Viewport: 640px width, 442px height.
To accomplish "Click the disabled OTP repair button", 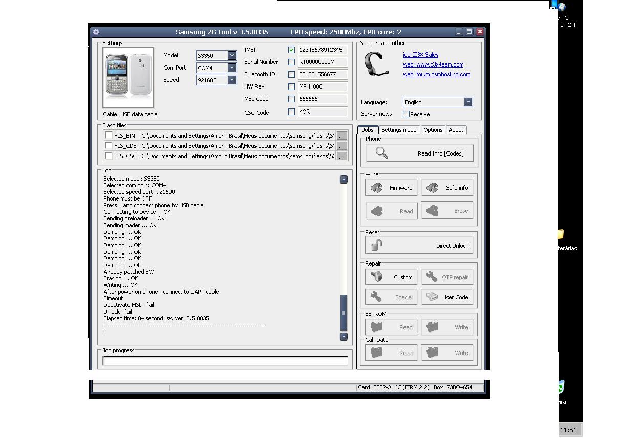I will click(x=447, y=277).
